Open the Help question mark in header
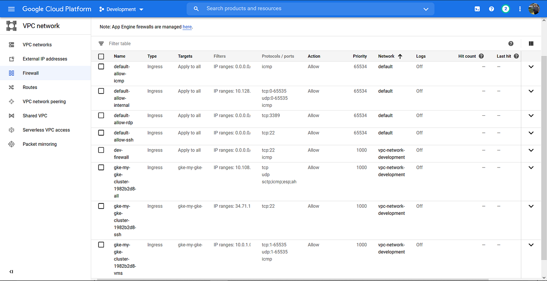Image resolution: width=547 pixels, height=281 pixels. pyautogui.click(x=492, y=9)
